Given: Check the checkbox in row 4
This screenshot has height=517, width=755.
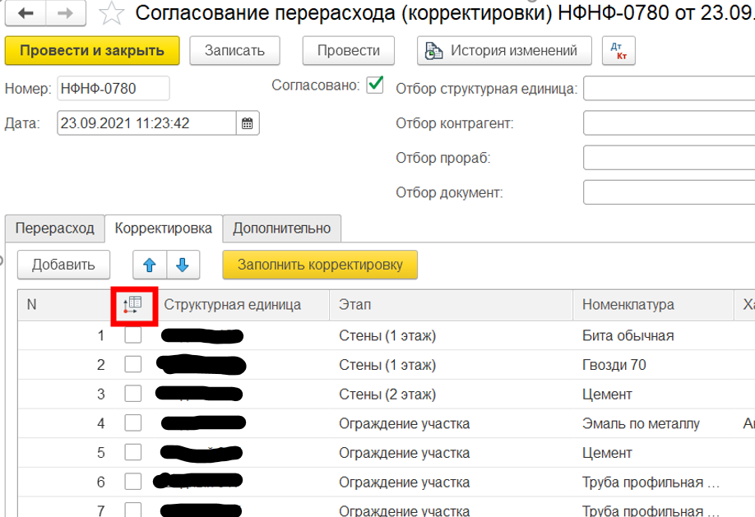Looking at the screenshot, I should tap(133, 423).
